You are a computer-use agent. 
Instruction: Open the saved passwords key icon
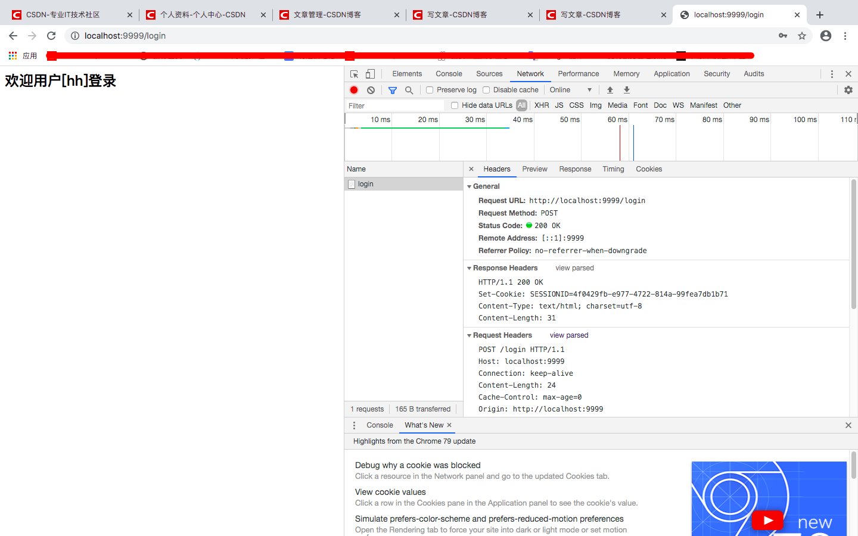click(783, 36)
